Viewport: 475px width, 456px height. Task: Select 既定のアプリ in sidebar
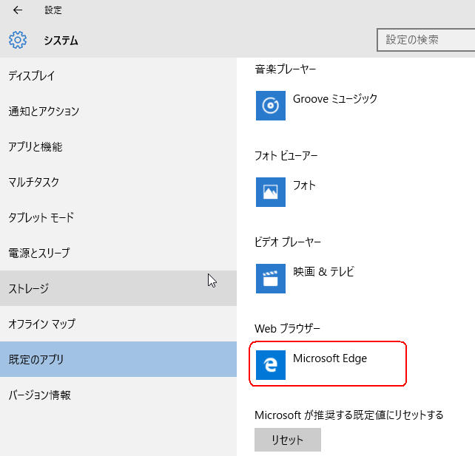pyautogui.click(x=118, y=359)
